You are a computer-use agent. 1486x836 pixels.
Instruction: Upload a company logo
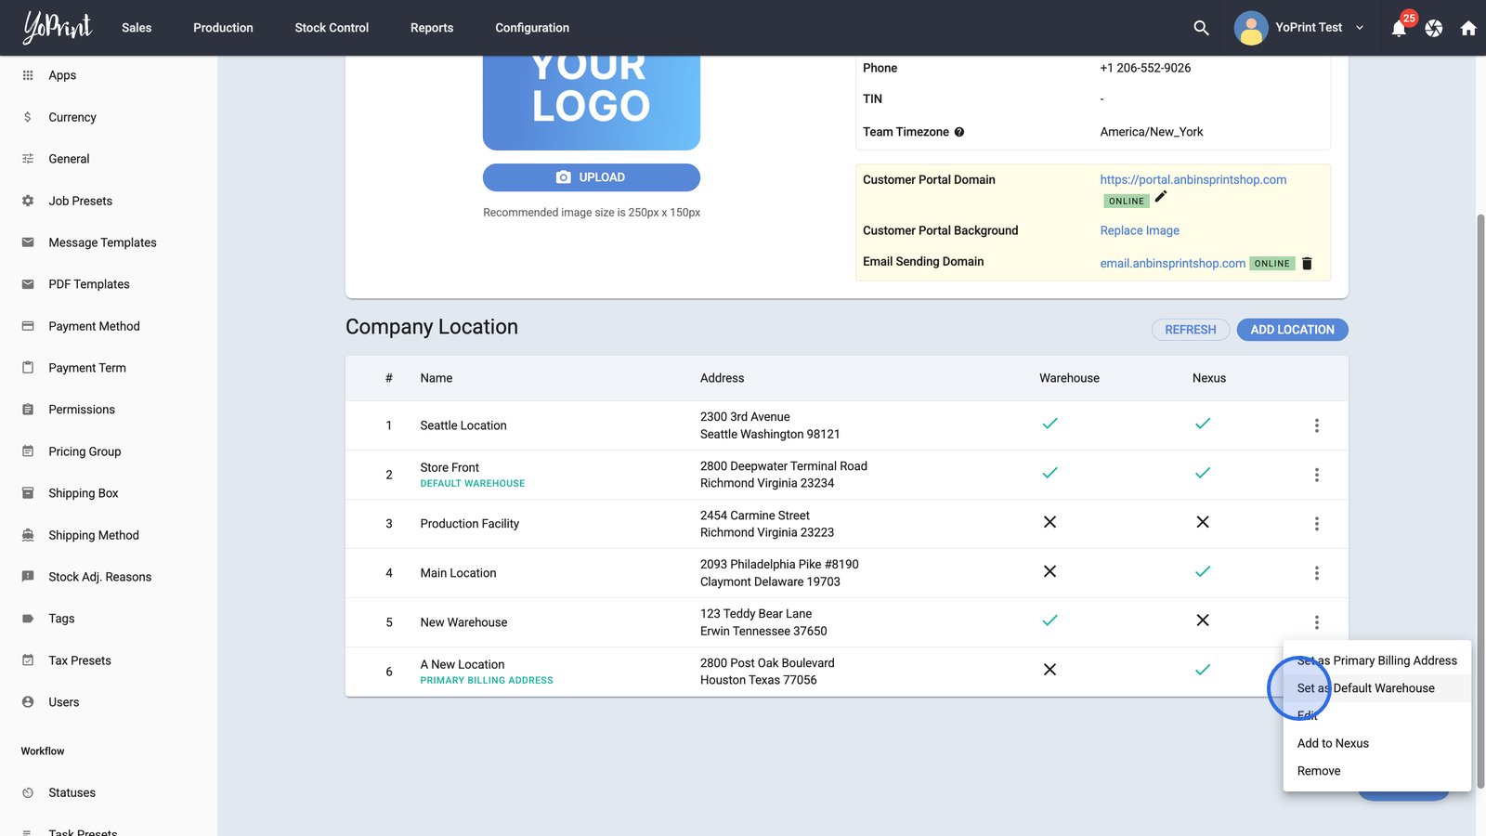pyautogui.click(x=591, y=177)
